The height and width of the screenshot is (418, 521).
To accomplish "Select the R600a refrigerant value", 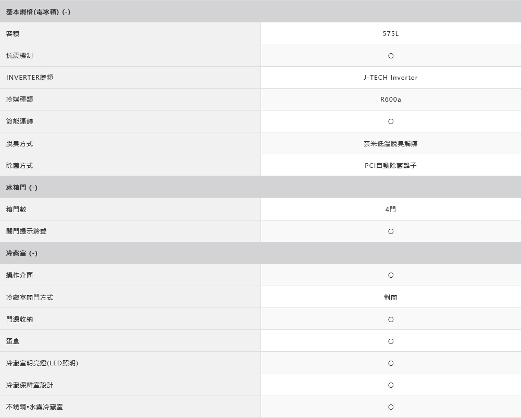I will (x=390, y=100).
